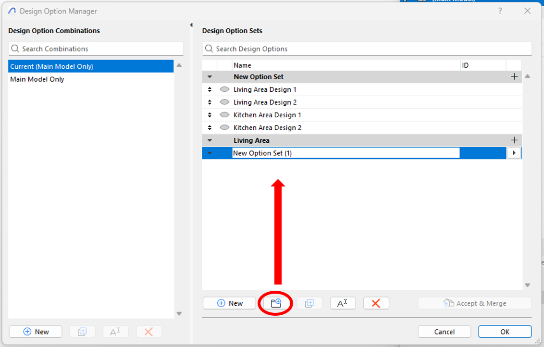The width and height of the screenshot is (544, 347).
Task: Click the help question mark icon
Action: 500,11
